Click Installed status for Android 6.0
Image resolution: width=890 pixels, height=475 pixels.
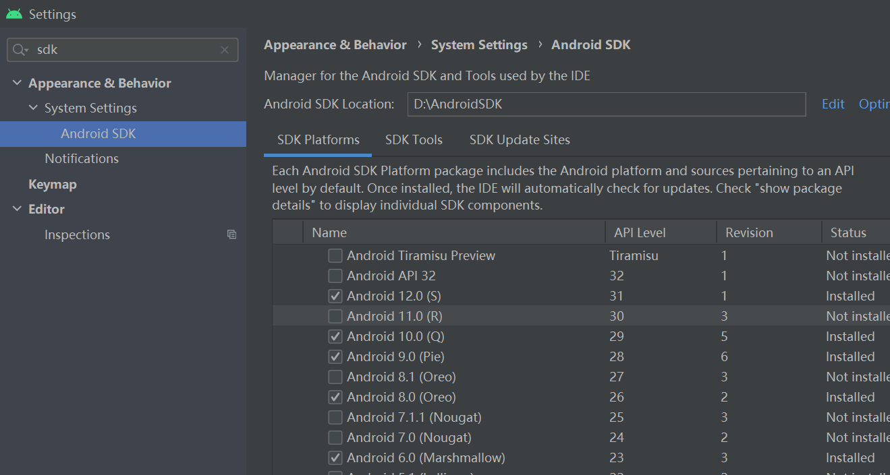coord(850,457)
